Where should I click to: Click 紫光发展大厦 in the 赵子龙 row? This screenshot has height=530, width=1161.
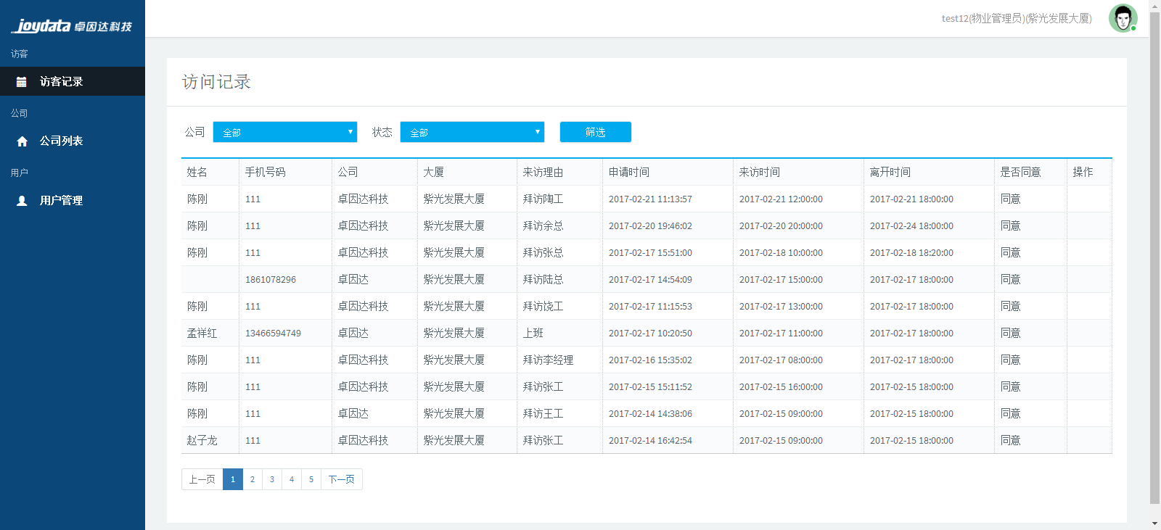click(454, 440)
